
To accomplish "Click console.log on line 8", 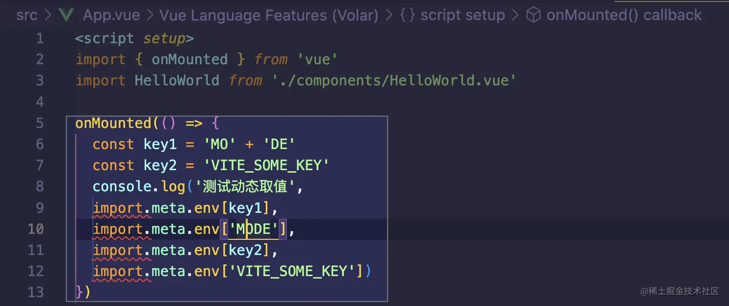I will [139, 186].
